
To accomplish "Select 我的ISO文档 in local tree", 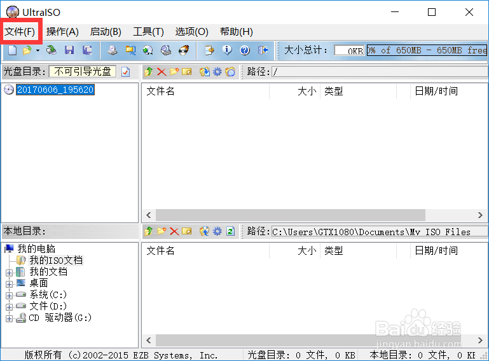I will 56,261.
